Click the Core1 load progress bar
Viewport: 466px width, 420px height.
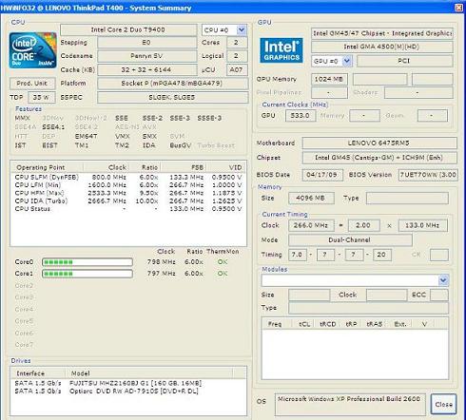click(87, 274)
